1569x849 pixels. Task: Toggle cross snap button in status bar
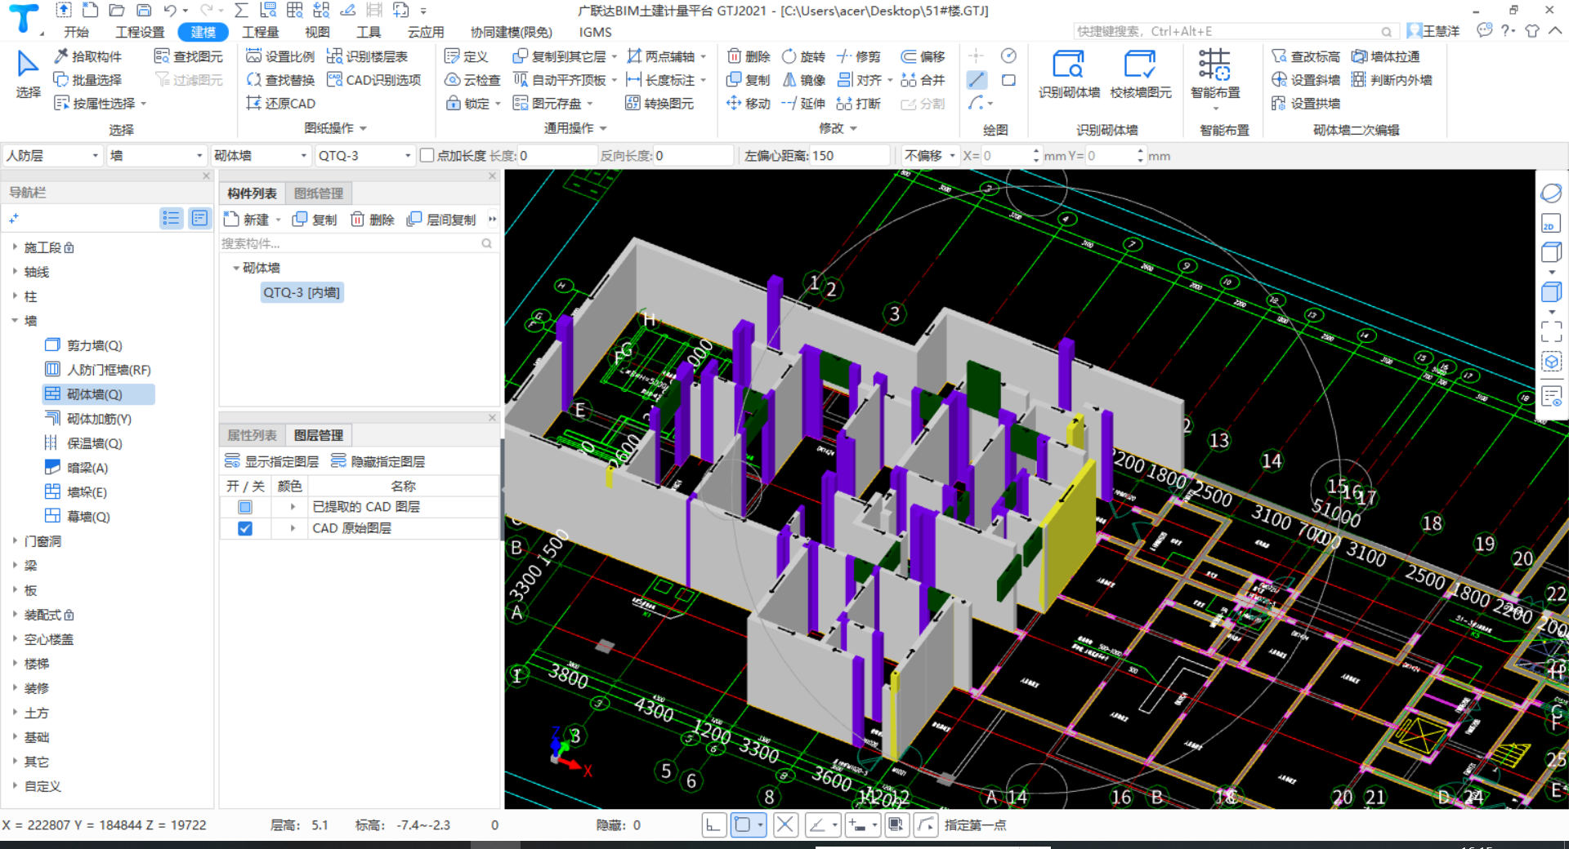click(x=785, y=825)
